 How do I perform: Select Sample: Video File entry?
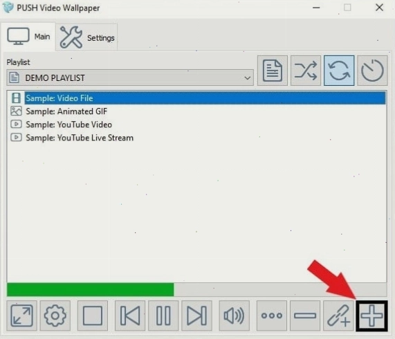198,98
